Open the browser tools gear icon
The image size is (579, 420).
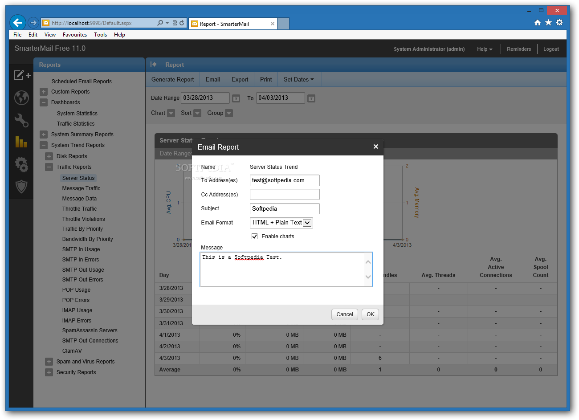pyautogui.click(x=559, y=22)
